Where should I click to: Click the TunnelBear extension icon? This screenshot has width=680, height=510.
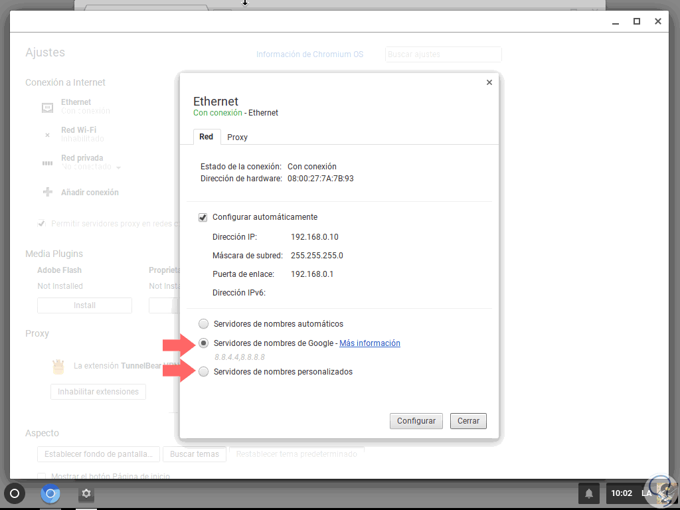pos(58,367)
